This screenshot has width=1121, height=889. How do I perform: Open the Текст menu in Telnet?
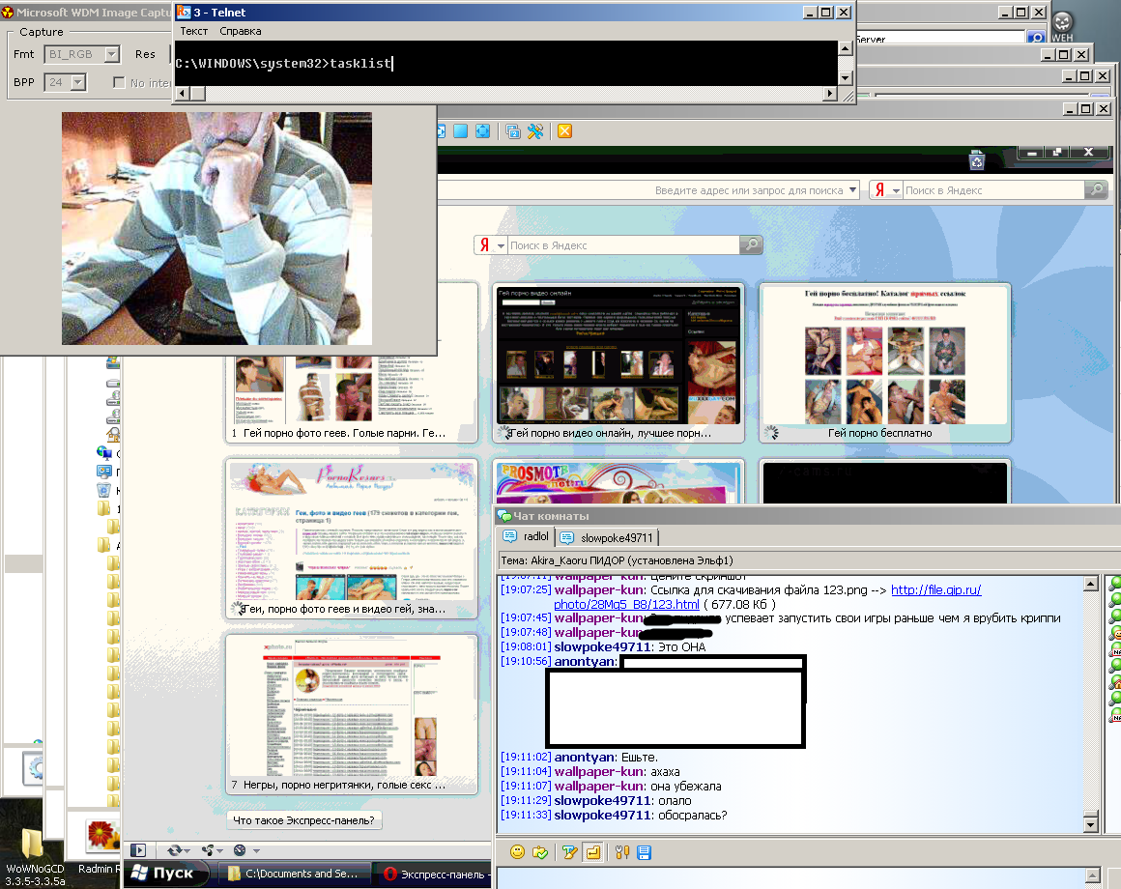pos(193,31)
